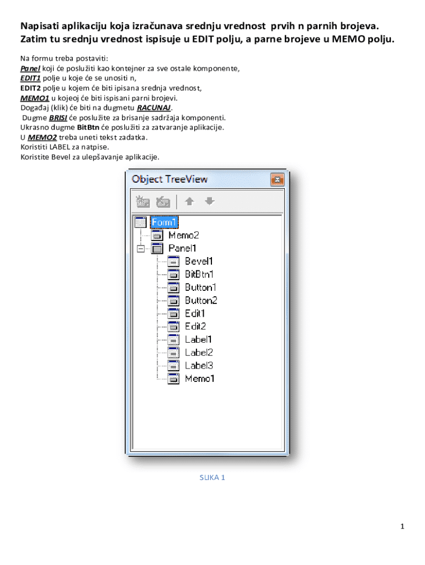The width and height of the screenshot is (425, 565).
Task: Click the Bevel1 component icon
Action: [174, 262]
